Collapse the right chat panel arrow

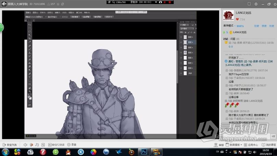(x=220, y=75)
